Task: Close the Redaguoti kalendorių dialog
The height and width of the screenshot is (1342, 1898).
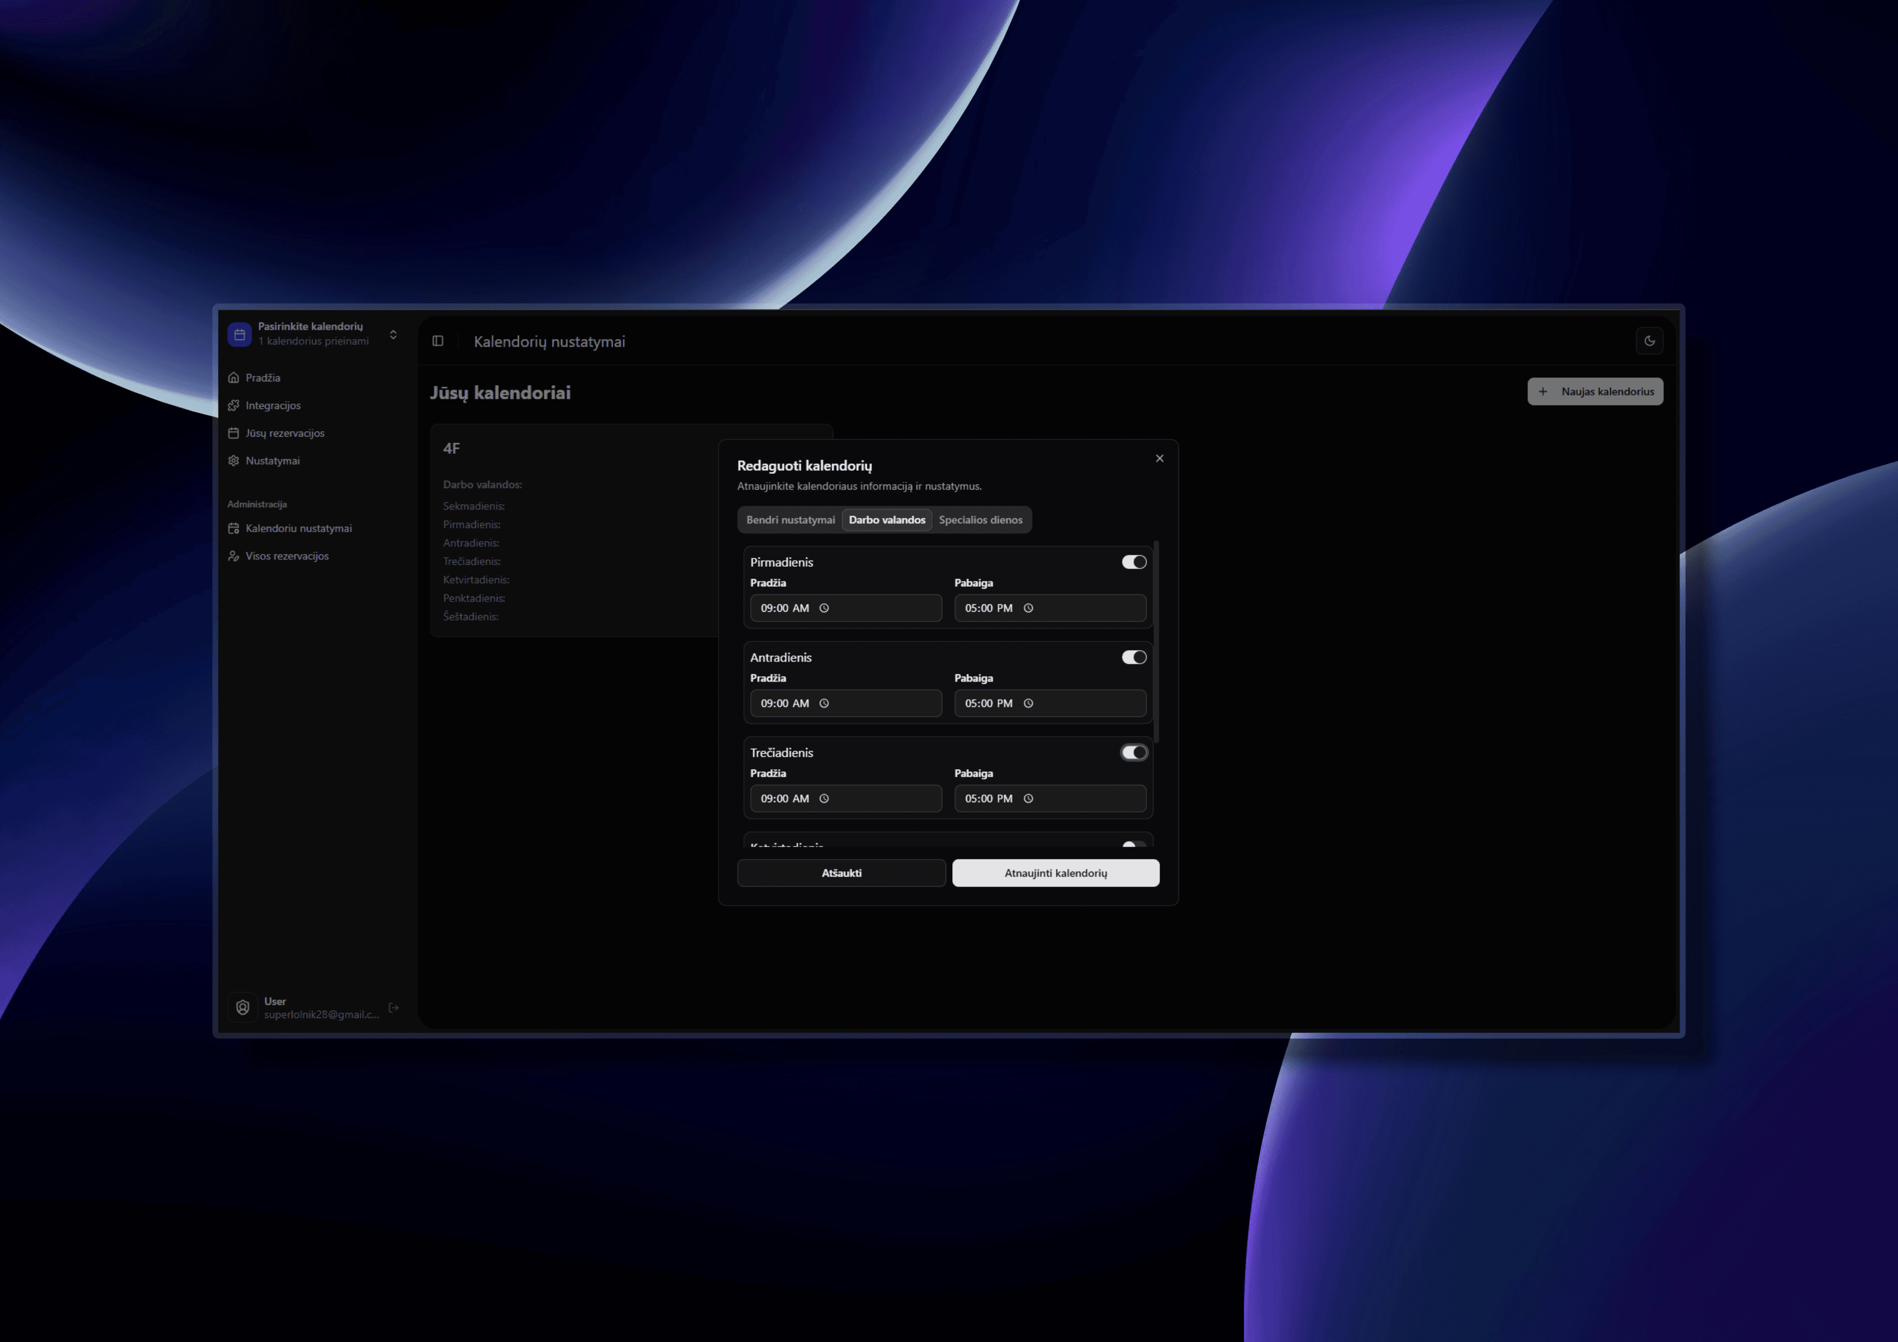Action: click(x=1160, y=459)
